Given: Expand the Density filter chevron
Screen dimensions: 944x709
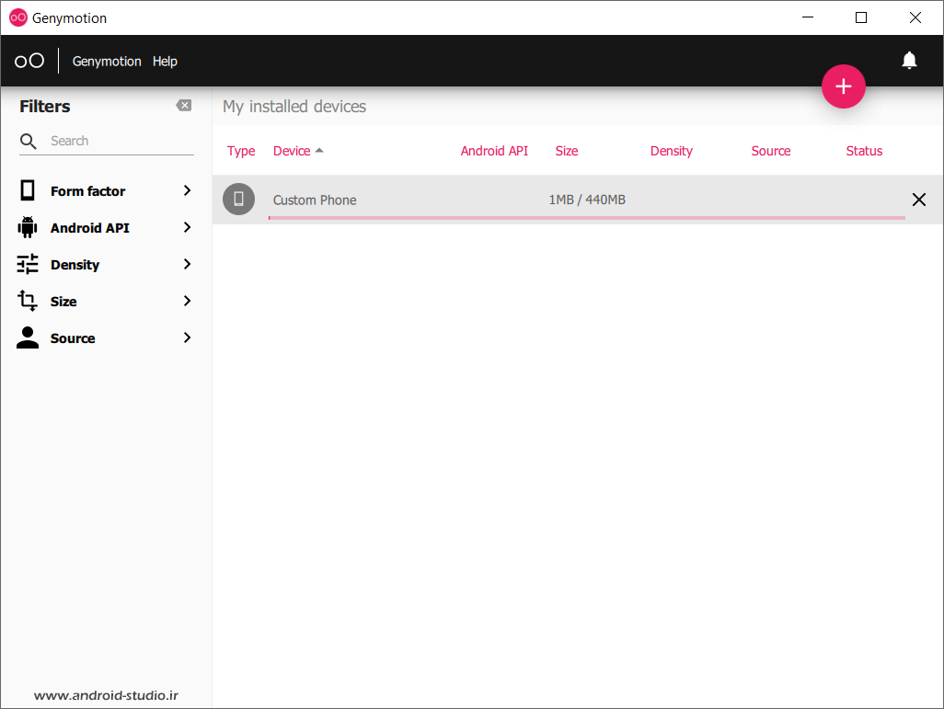Looking at the screenshot, I should tap(187, 264).
